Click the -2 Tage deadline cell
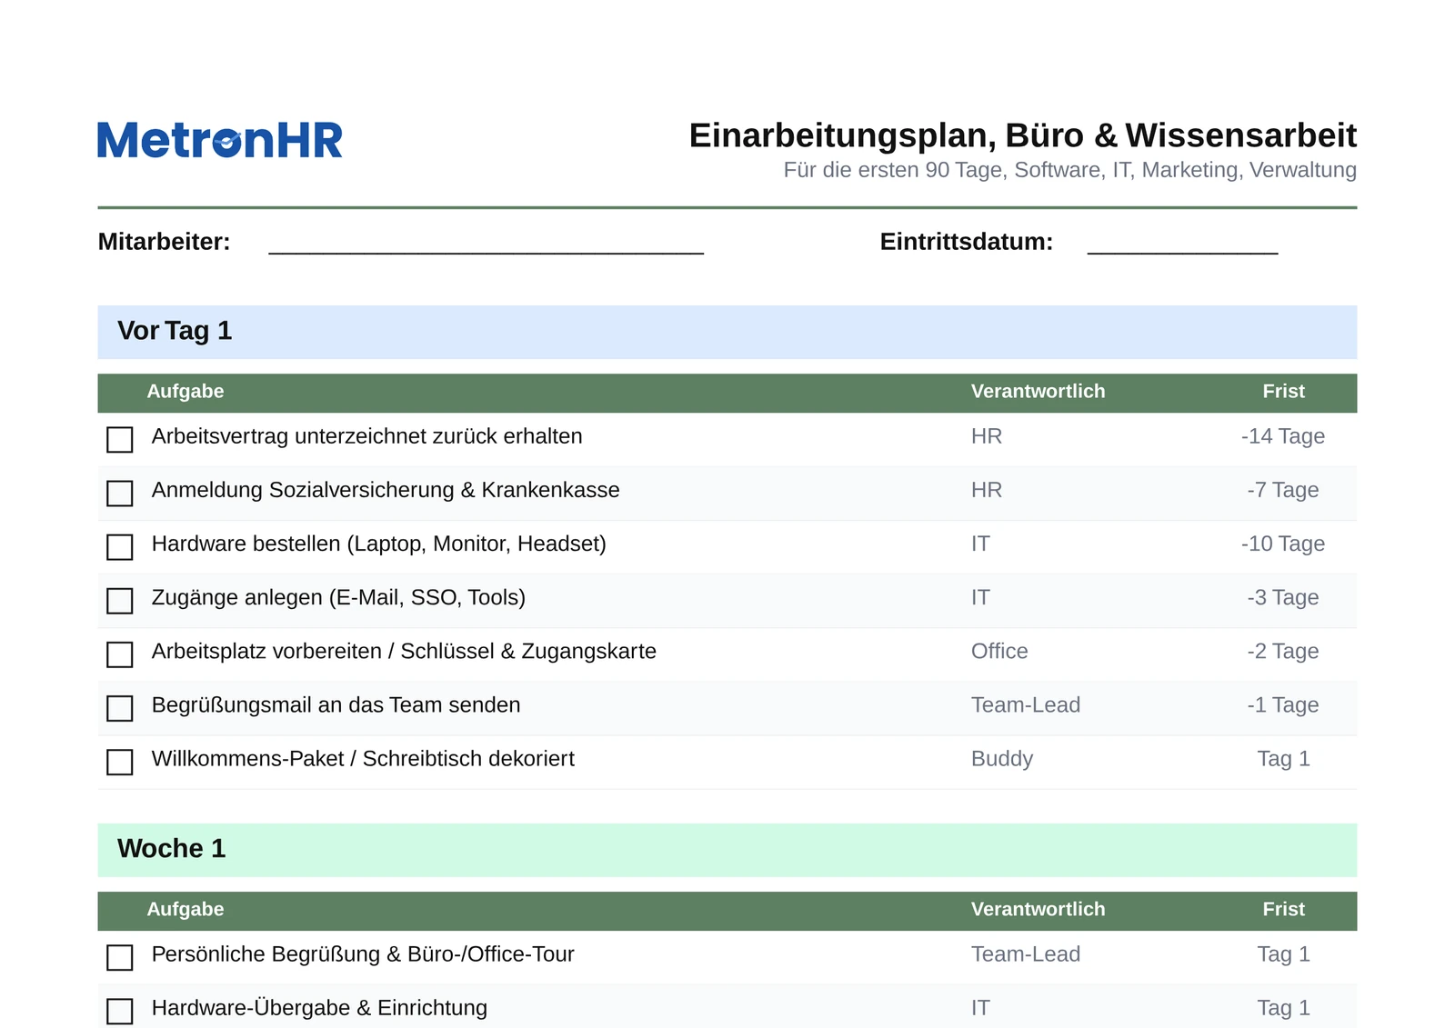Screen dimensions: 1455x1028 [x=1283, y=651]
